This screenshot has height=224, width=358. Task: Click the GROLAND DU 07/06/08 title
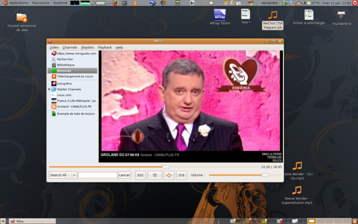(120, 155)
